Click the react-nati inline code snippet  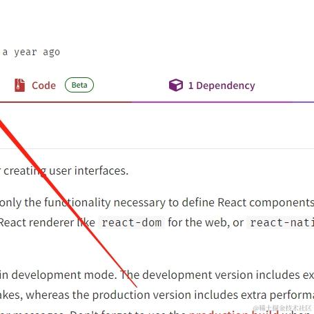coord(282,223)
